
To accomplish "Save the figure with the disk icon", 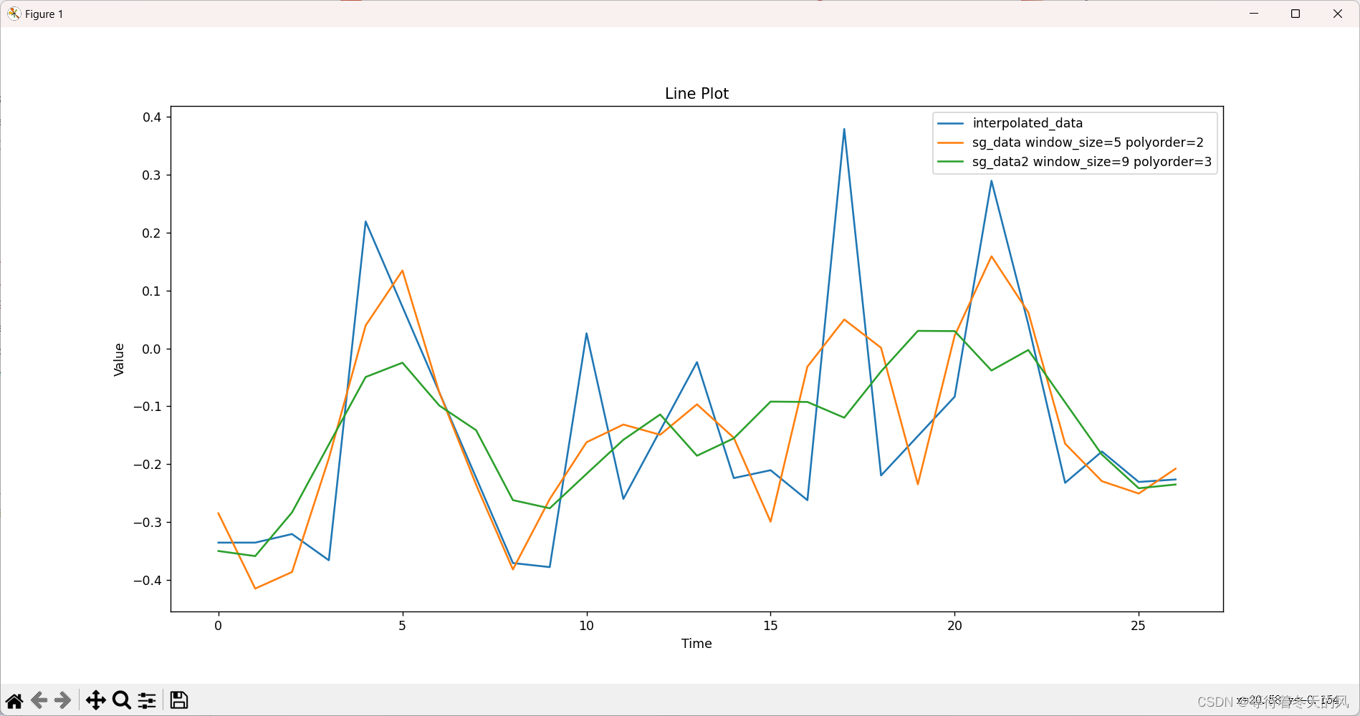I will [179, 700].
